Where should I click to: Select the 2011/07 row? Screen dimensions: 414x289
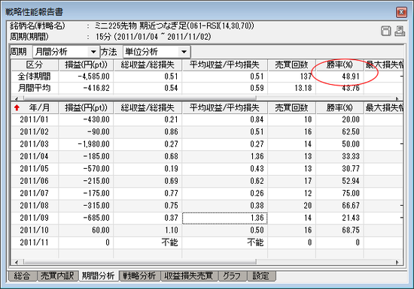pyautogui.click(x=207, y=193)
